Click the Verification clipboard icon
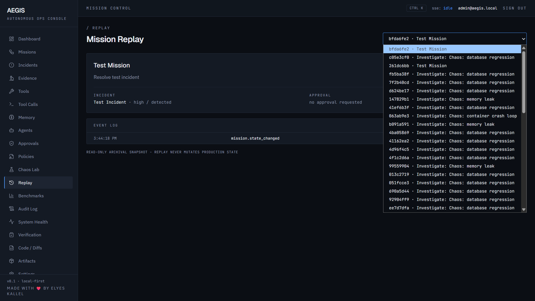Screen dimensions: 535x301 (11, 235)
